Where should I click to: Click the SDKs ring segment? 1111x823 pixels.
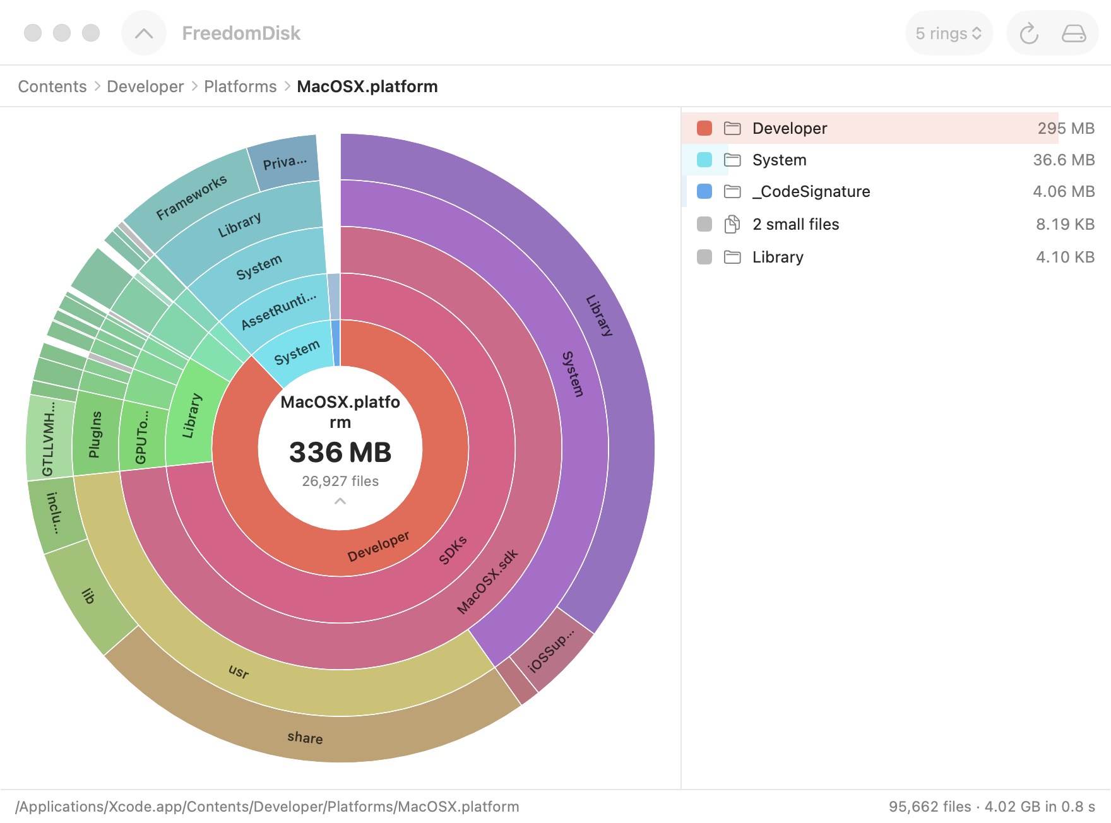[x=453, y=550]
